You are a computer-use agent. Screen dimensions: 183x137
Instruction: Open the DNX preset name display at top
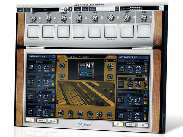coord(46,10)
